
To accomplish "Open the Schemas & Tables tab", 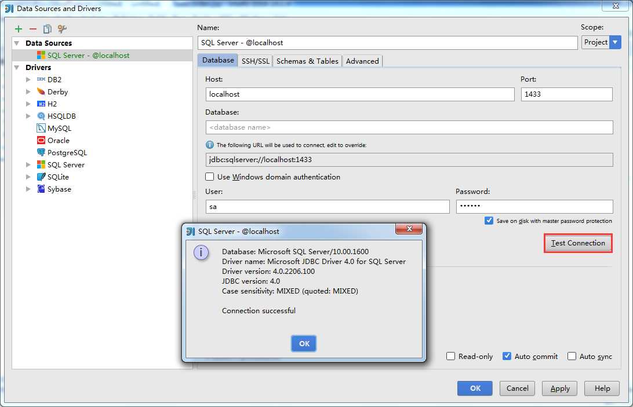I will (x=307, y=61).
